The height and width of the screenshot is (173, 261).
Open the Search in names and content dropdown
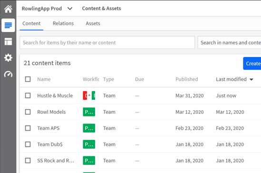(x=229, y=43)
